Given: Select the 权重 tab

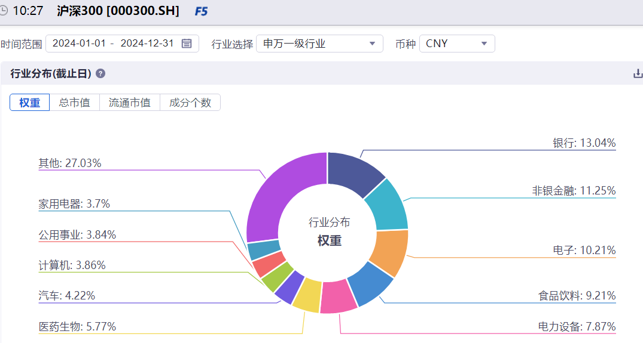Looking at the screenshot, I should (29, 102).
